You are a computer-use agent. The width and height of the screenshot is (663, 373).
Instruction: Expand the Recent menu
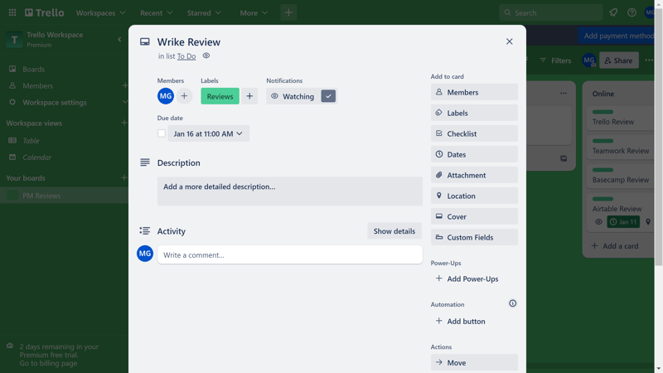pyautogui.click(x=156, y=12)
